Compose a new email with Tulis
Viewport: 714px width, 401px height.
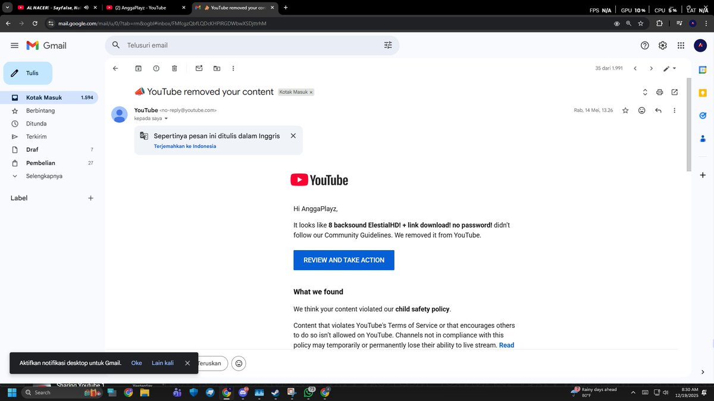tap(28, 73)
